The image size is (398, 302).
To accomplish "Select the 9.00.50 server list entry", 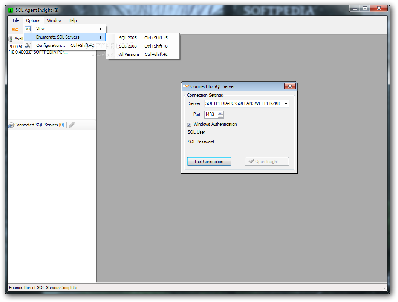I will coord(16,47).
